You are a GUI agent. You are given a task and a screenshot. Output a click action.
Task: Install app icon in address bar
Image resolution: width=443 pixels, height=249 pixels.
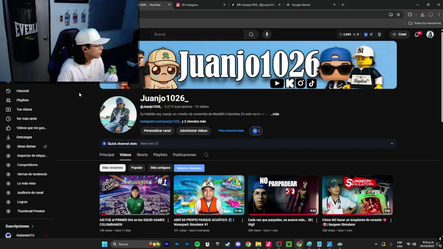pos(391,15)
